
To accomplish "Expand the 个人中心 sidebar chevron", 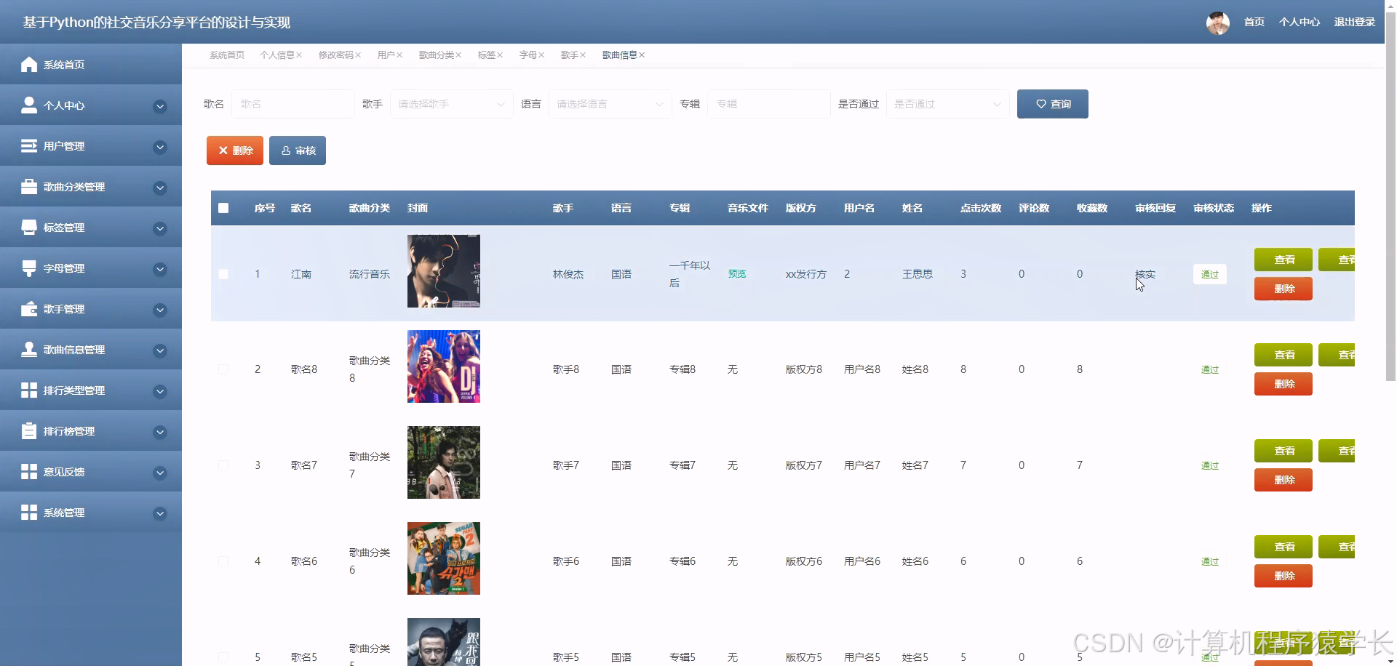I will click(160, 107).
